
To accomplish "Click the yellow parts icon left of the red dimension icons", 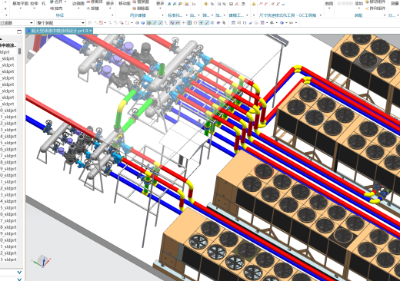I will (x=254, y=4).
